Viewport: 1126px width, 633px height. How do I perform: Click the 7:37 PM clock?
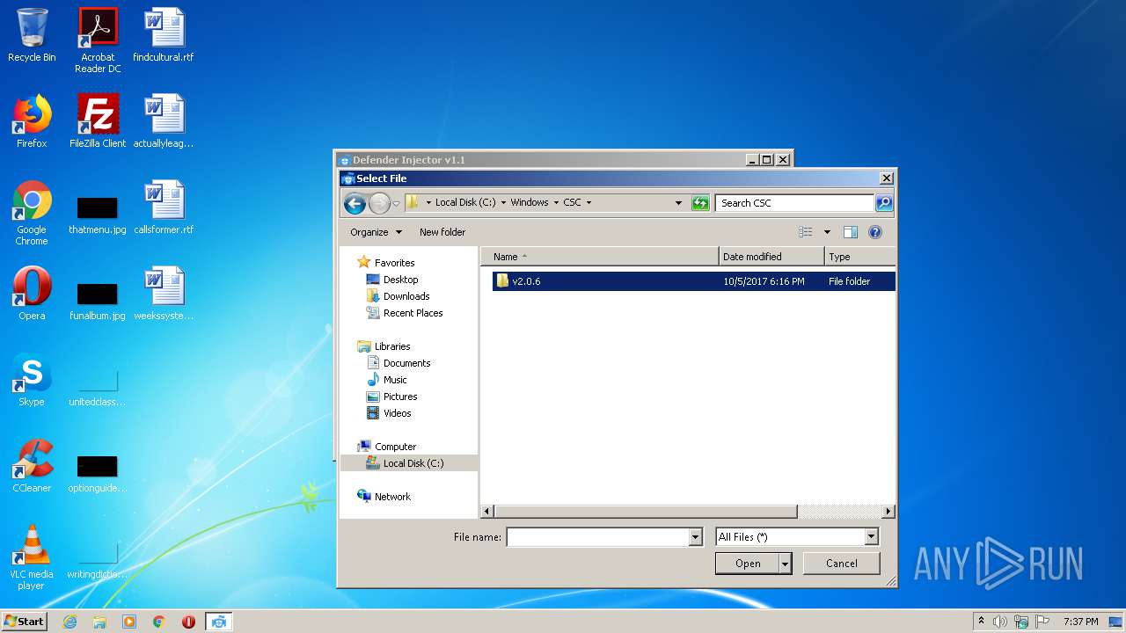tap(1080, 622)
